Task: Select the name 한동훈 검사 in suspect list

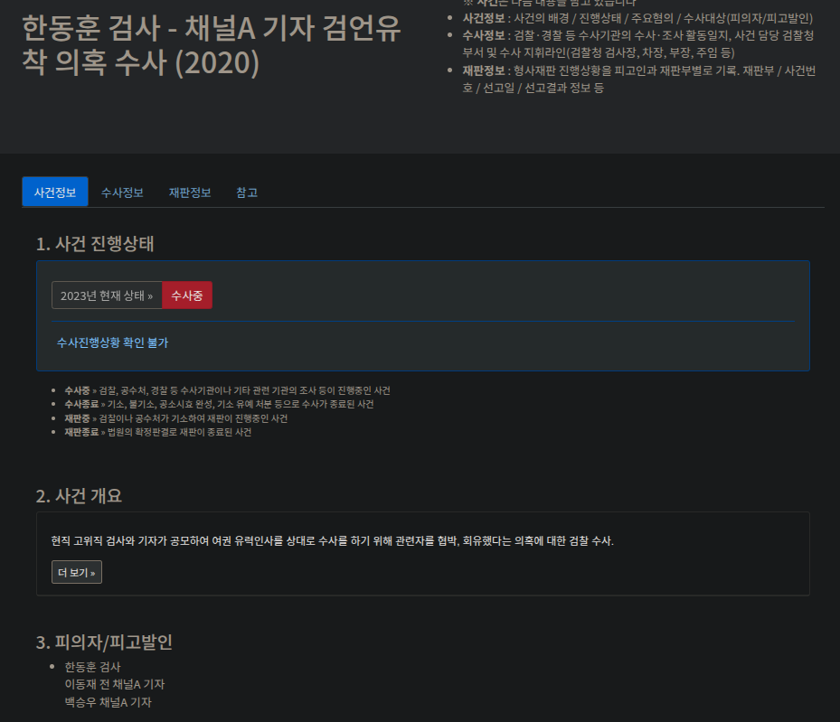Action: (92, 667)
